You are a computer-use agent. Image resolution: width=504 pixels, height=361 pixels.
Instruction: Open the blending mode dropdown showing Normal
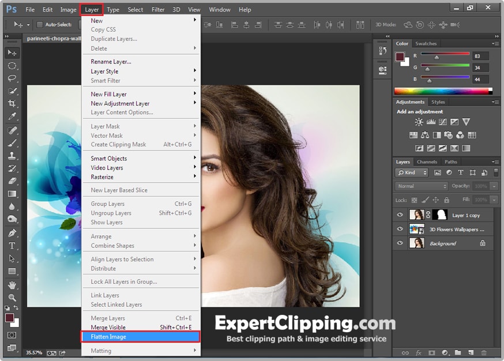(x=421, y=186)
